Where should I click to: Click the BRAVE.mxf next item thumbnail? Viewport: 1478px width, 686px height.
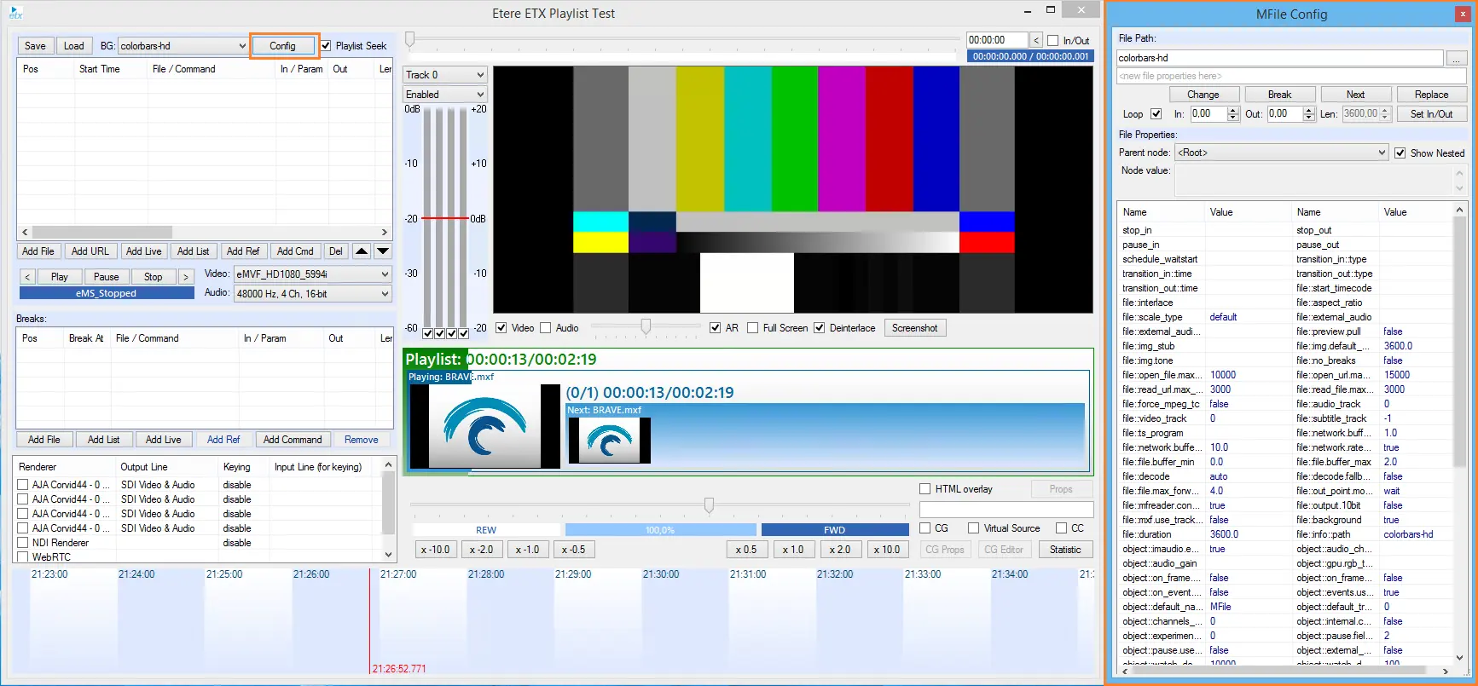click(x=609, y=441)
